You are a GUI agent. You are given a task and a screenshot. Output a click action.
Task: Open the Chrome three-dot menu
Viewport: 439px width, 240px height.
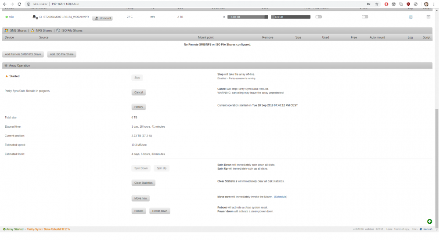tap(434, 4)
